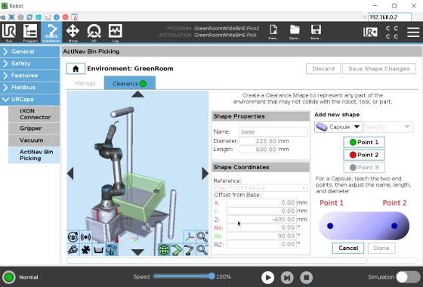Adjust the Speed slider
423x287 pixels.
pos(184,276)
